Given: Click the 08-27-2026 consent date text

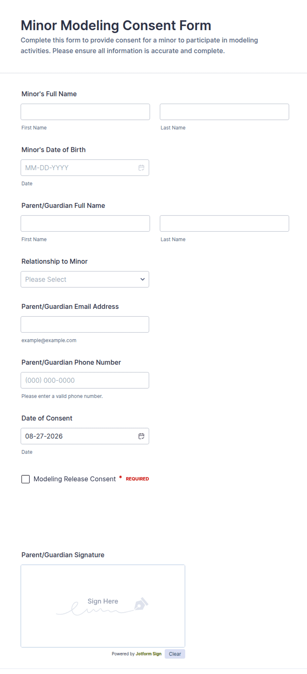Looking at the screenshot, I should (x=44, y=436).
